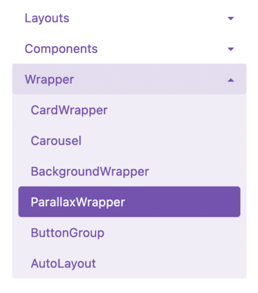Pick the ButtonGroup sidebar item
The width and height of the screenshot is (258, 293).
(x=68, y=233)
